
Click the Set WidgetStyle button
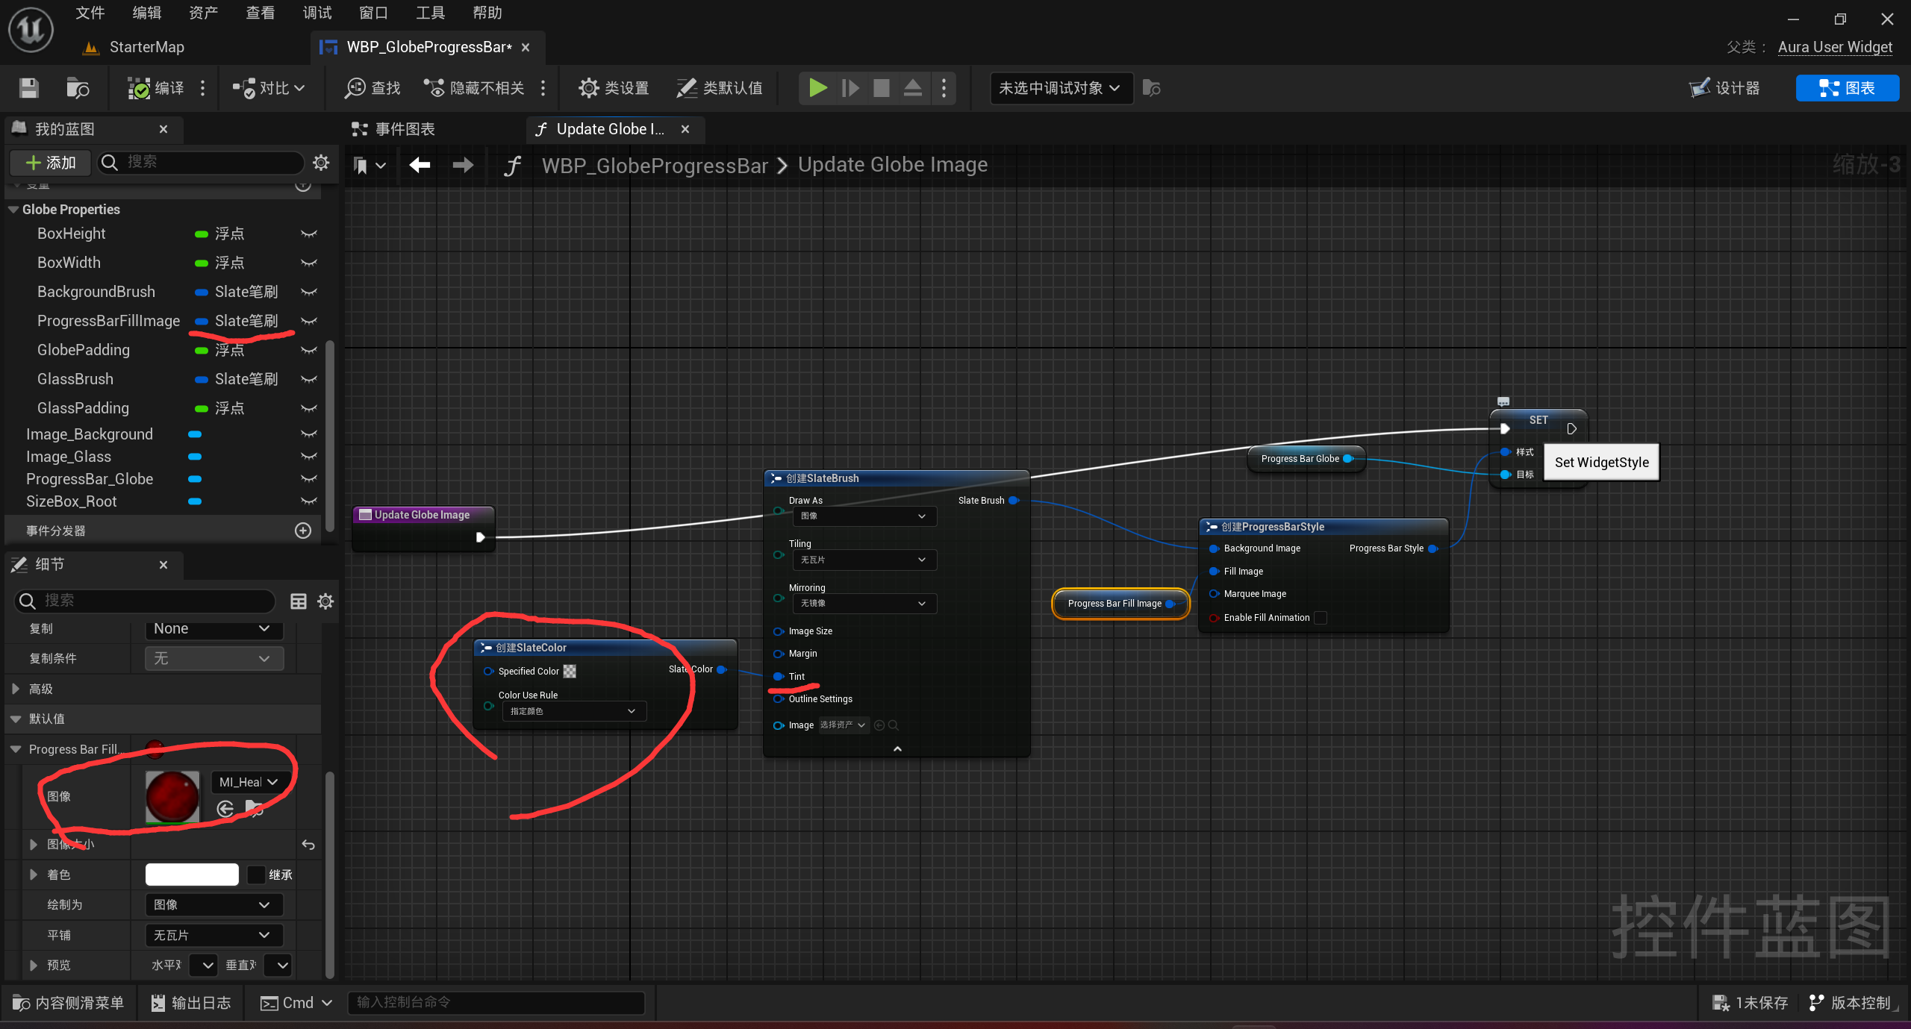click(1602, 461)
